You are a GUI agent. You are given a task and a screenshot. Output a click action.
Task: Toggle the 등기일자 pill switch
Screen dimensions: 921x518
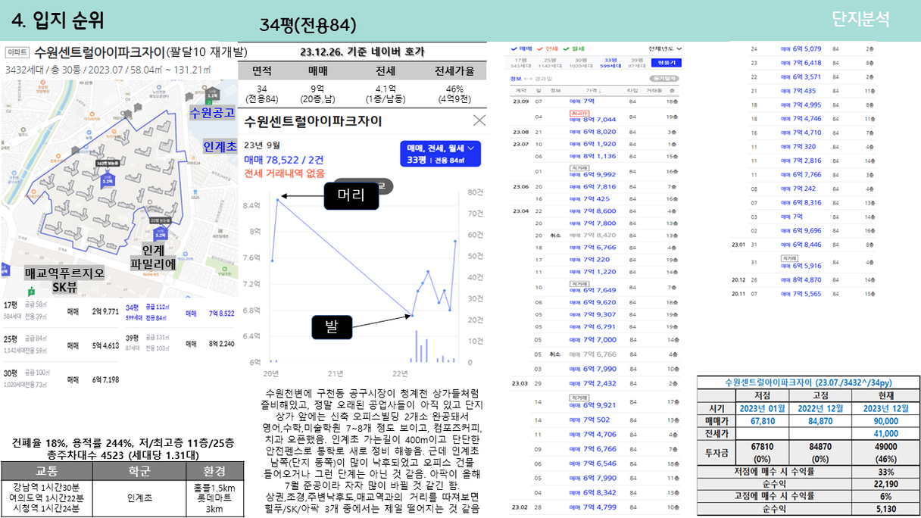[664, 78]
